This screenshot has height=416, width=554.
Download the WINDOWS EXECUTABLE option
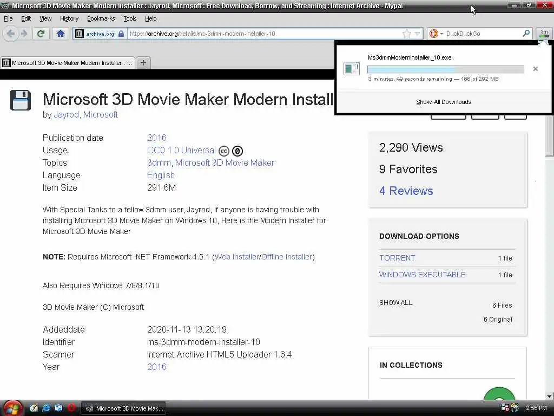pyautogui.click(x=422, y=275)
